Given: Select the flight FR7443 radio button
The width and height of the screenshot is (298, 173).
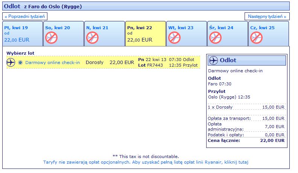Looking at the screenshot, I should 20,63.
